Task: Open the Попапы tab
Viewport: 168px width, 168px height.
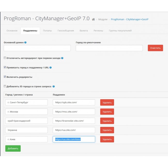Action: [x=47, y=30]
